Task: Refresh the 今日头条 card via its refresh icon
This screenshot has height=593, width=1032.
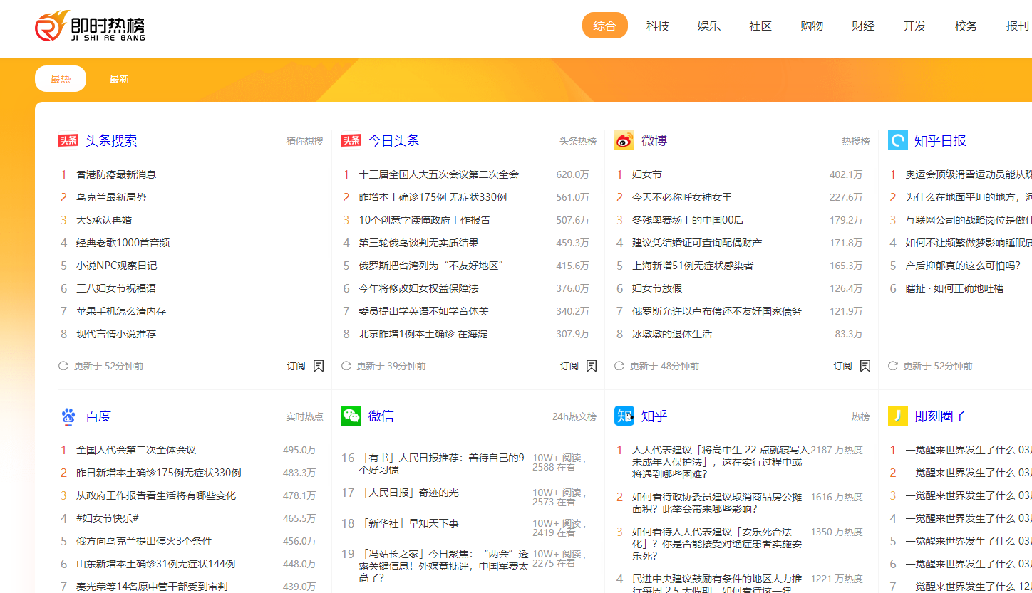Action: coord(346,366)
